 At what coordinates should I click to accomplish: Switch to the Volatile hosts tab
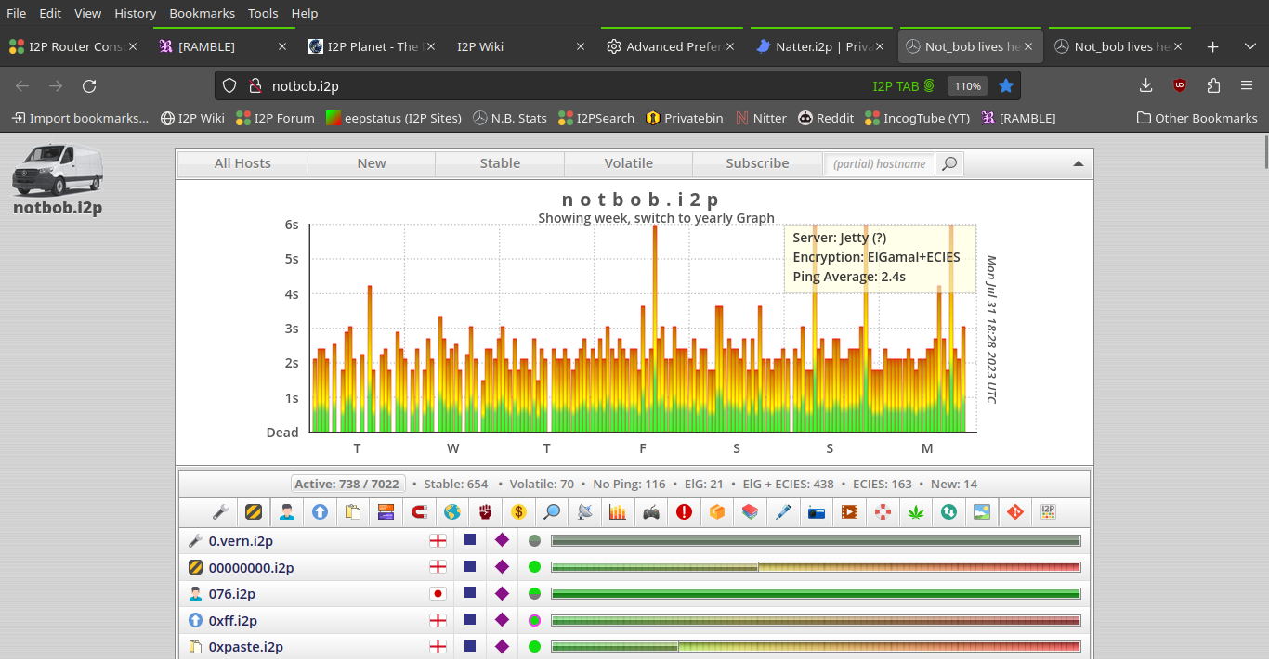[x=628, y=163]
